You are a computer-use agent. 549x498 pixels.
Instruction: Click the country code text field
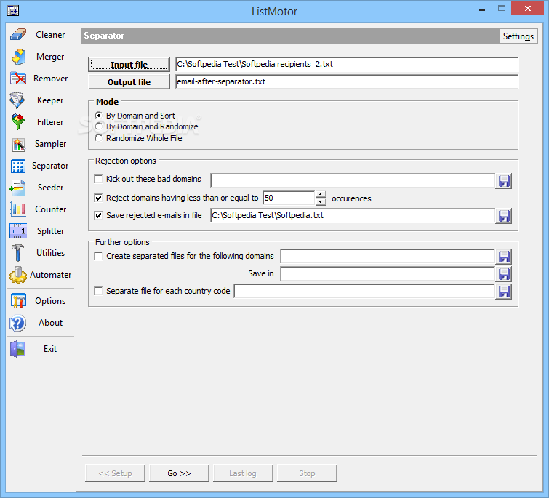[364, 292]
